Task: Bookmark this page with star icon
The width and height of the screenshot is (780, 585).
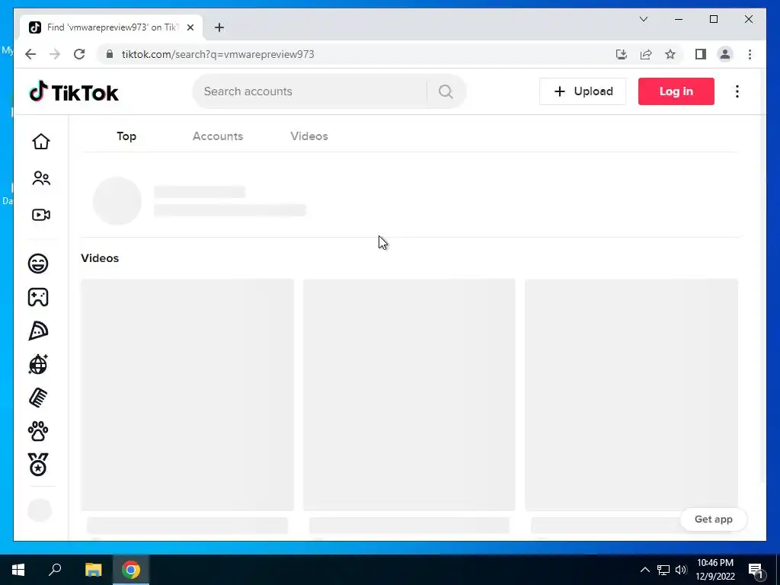Action: pos(670,54)
